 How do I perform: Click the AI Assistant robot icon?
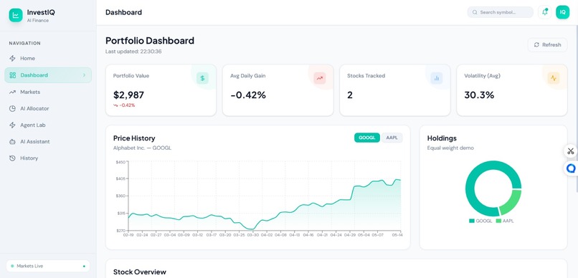tap(12, 142)
